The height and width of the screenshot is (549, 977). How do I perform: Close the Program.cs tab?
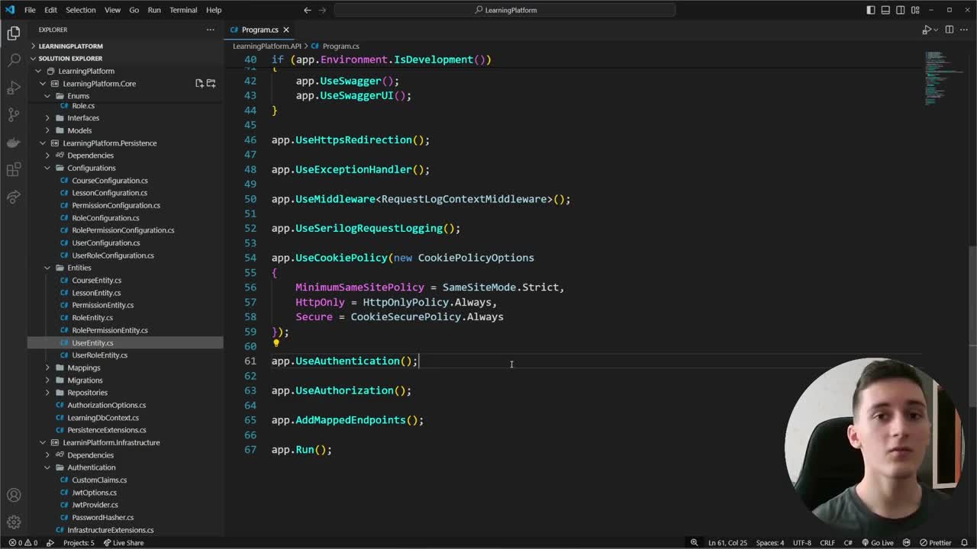[x=286, y=30]
